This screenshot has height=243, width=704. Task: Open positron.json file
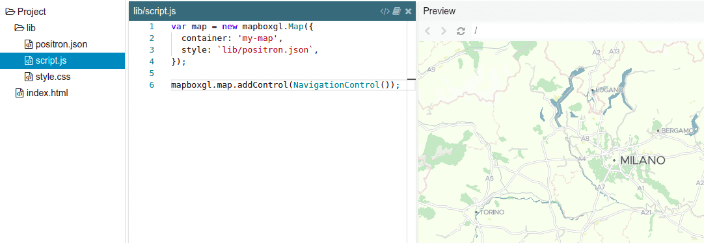[x=61, y=44]
